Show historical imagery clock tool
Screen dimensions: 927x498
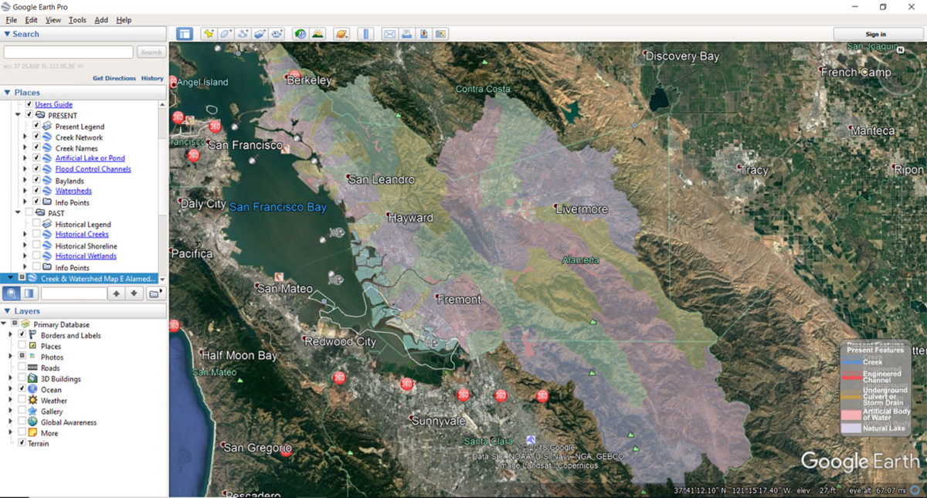[x=300, y=34]
